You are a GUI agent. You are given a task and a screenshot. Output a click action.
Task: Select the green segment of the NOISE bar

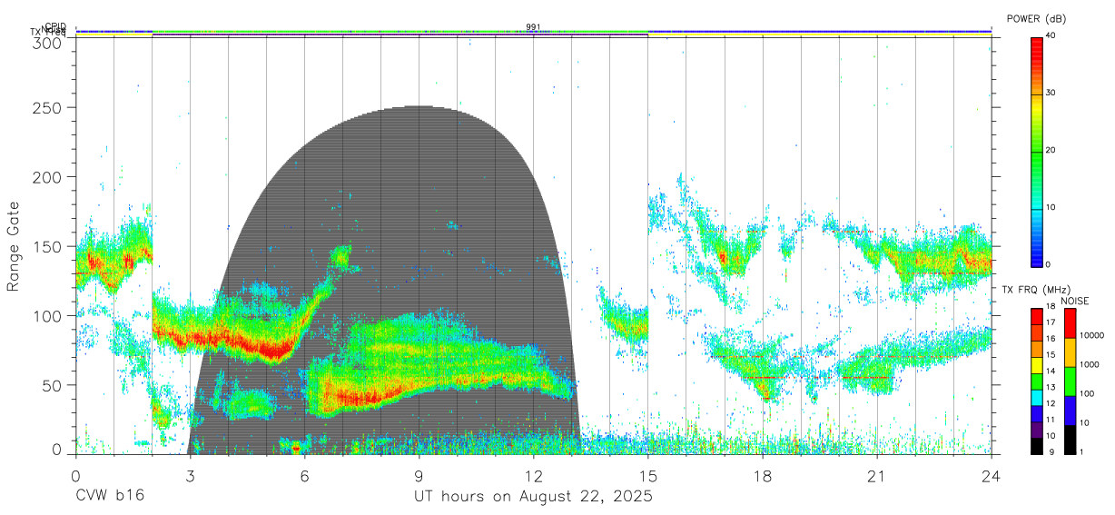[x=1070, y=381]
